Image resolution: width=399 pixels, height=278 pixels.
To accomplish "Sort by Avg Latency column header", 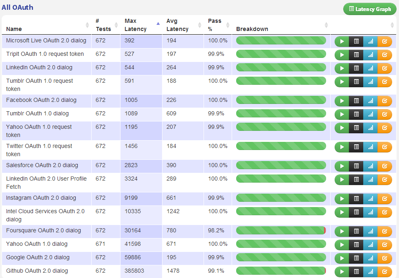I will pos(183,25).
